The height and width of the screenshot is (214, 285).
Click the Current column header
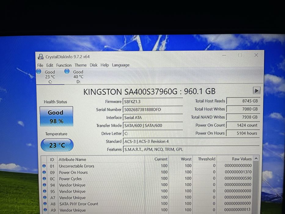coord(157,159)
